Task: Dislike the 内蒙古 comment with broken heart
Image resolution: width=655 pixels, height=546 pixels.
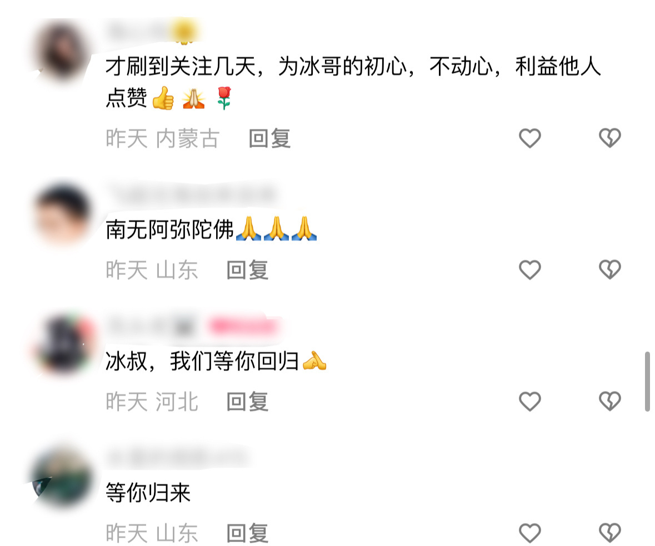Action: click(x=610, y=138)
